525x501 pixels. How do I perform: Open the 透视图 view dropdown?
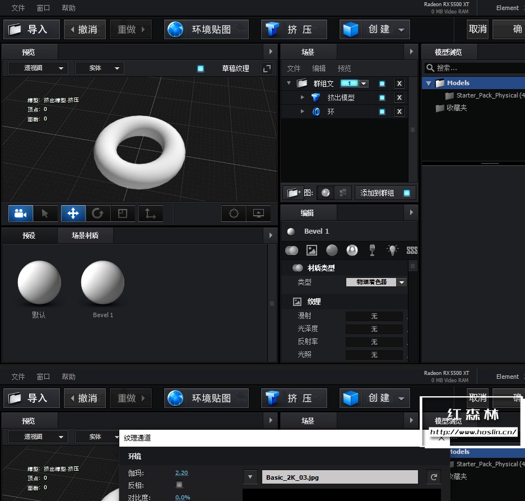37,67
